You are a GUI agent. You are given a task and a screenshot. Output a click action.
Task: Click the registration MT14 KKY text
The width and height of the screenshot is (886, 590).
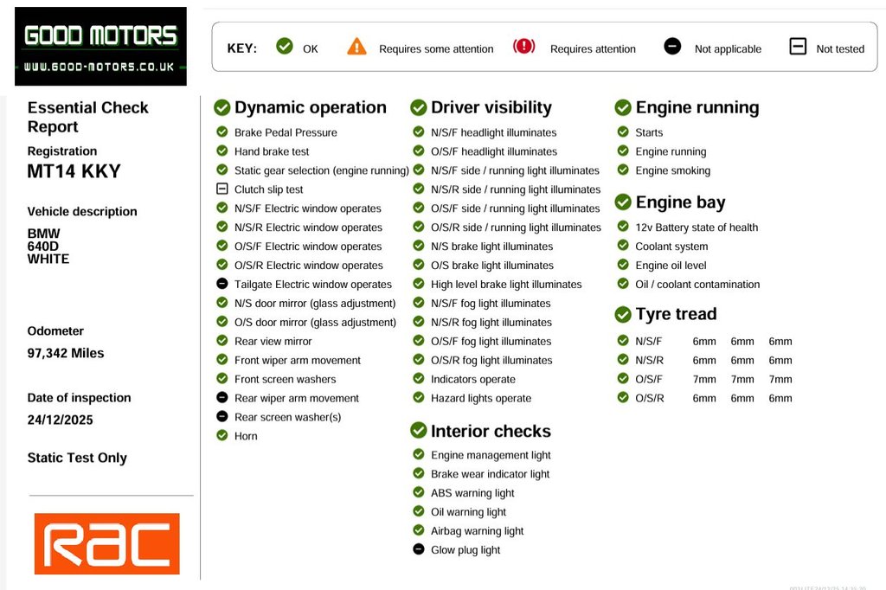click(x=74, y=171)
